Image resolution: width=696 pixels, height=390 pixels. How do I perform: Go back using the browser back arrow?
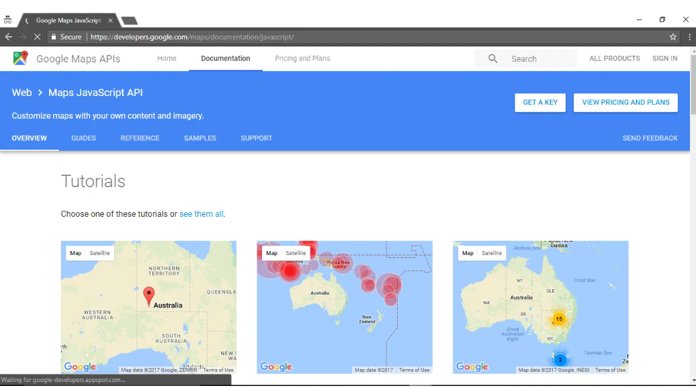(x=9, y=37)
